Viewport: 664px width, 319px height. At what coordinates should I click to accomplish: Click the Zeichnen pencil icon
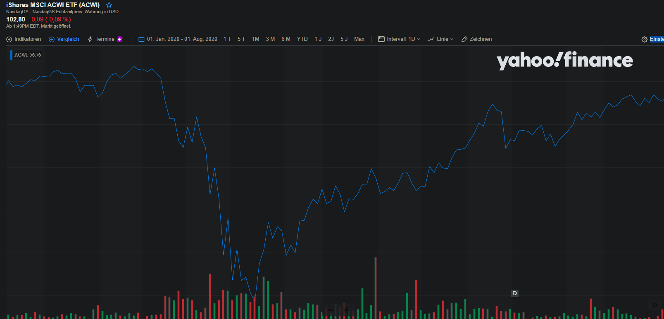[464, 39]
